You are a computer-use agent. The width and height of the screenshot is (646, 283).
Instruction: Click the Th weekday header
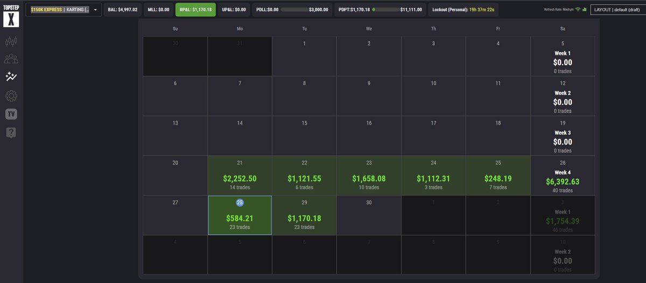[x=433, y=29]
